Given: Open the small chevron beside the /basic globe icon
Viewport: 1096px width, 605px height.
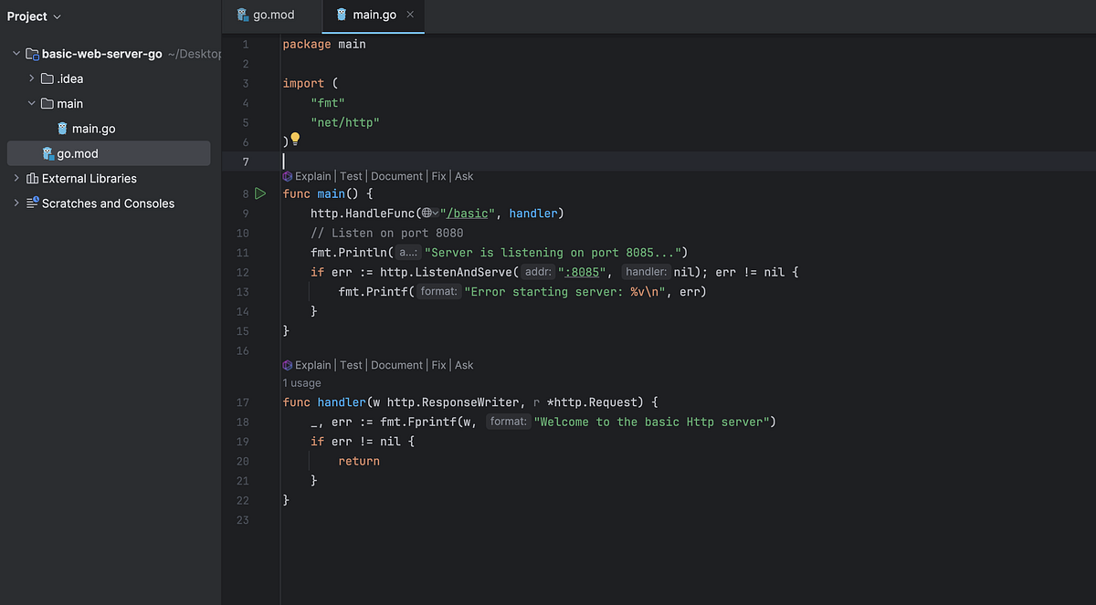Looking at the screenshot, I should (437, 214).
